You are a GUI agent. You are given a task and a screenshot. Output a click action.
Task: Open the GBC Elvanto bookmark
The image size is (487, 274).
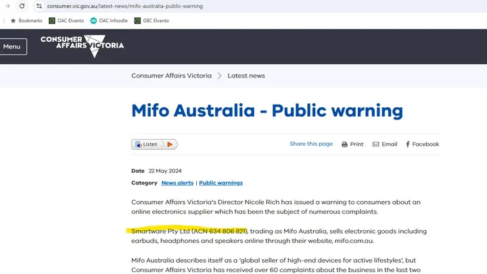[x=152, y=21]
